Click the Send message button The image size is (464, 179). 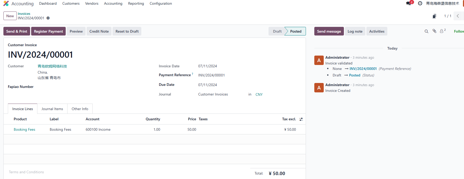point(329,31)
